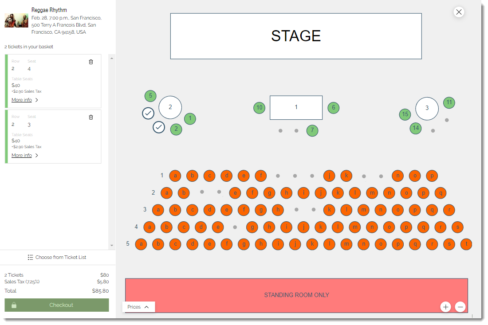
Task: Delete the Row 2 Seat 4 ticket
Action: 91,62
